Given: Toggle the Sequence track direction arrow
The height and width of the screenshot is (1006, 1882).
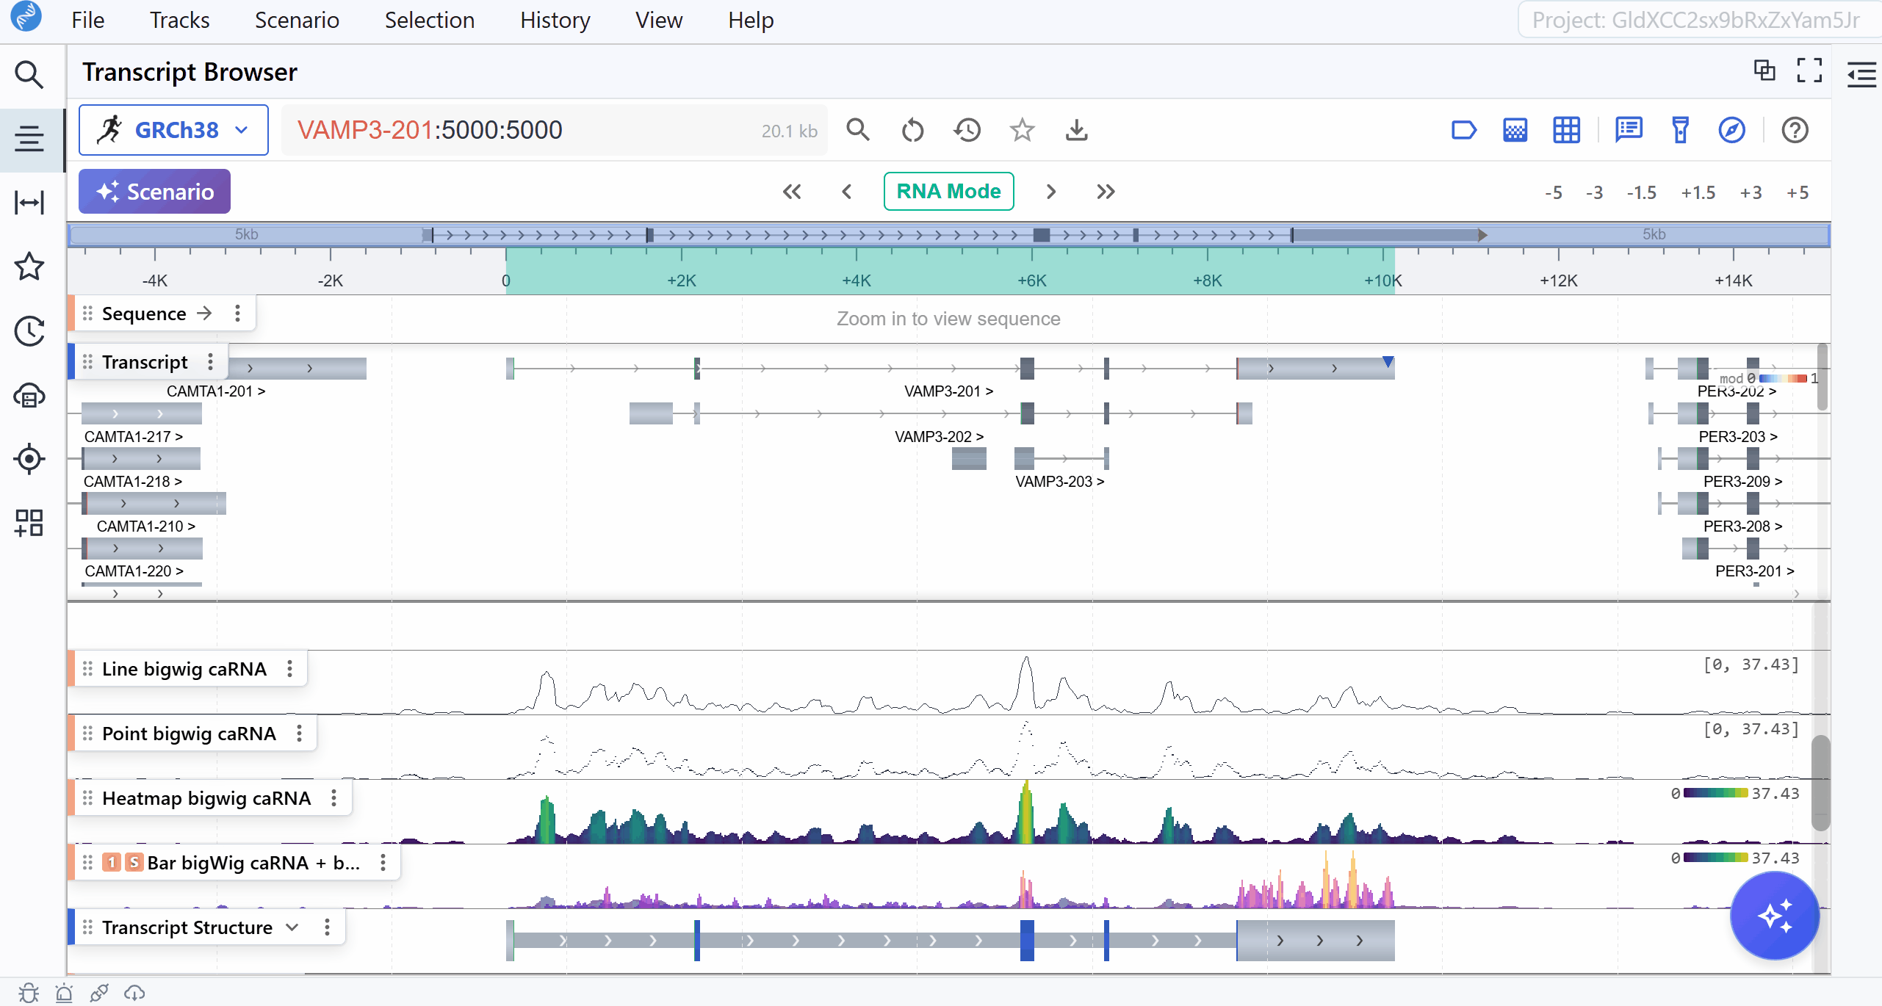Looking at the screenshot, I should pos(205,314).
